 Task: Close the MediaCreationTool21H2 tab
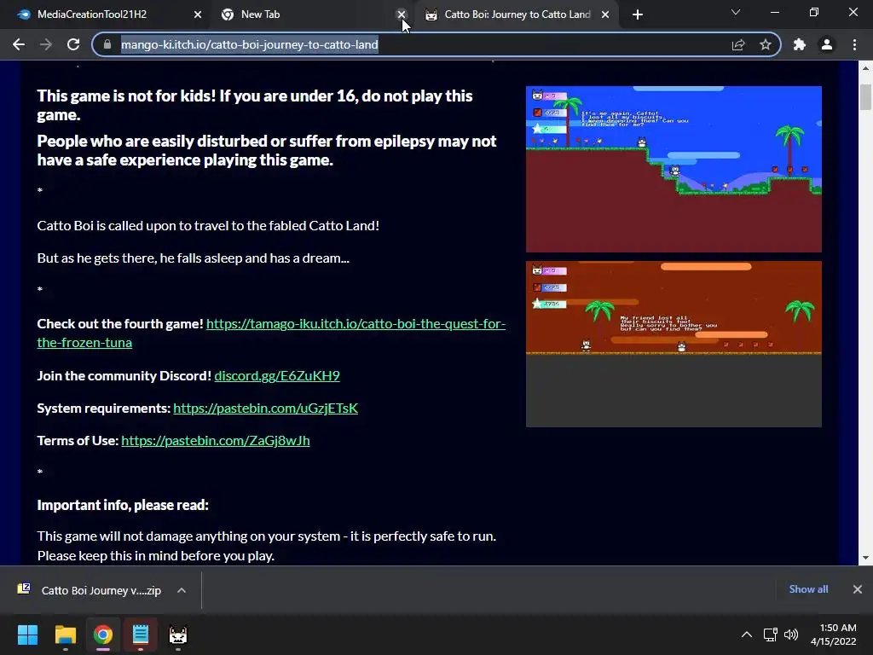pos(198,14)
